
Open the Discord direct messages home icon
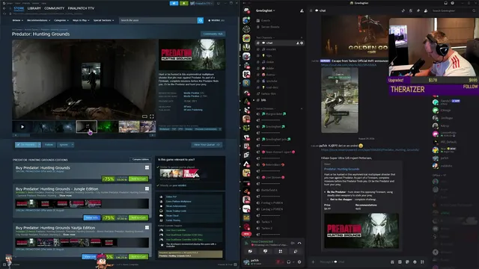coord(246,10)
